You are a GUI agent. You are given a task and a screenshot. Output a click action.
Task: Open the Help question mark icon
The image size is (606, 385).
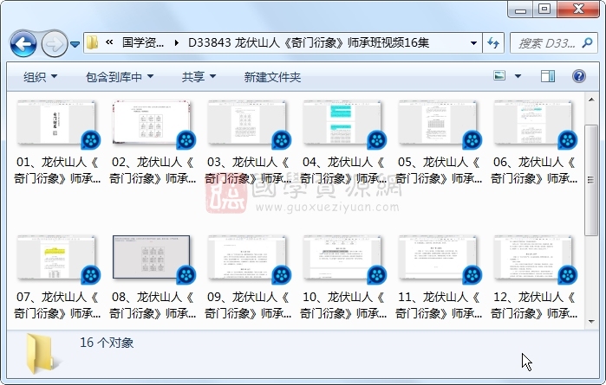(578, 76)
